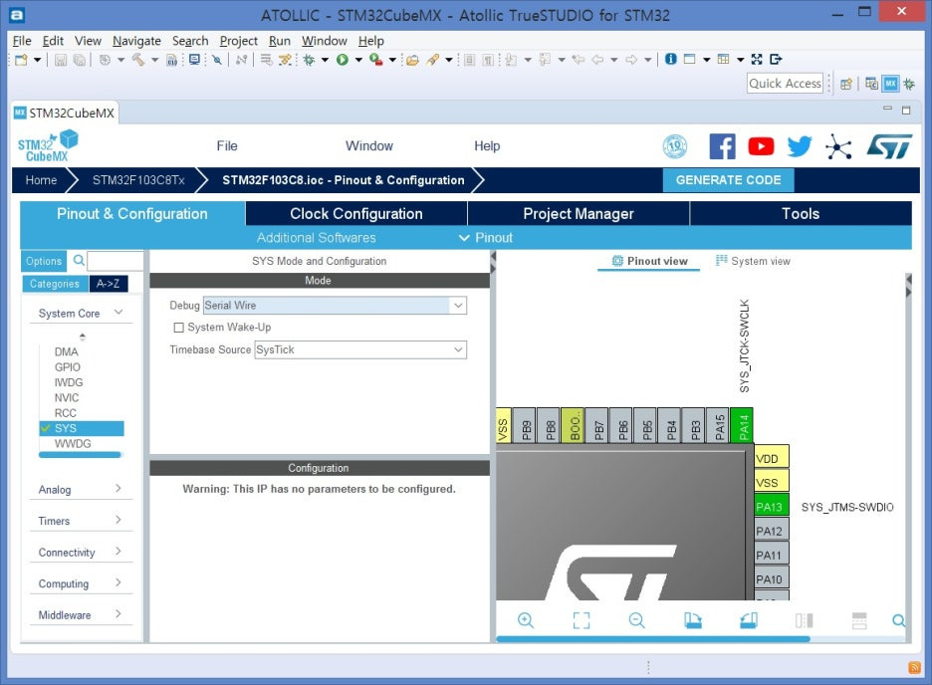
Task: Switch to the Clock Configuration tab
Action: pos(356,214)
